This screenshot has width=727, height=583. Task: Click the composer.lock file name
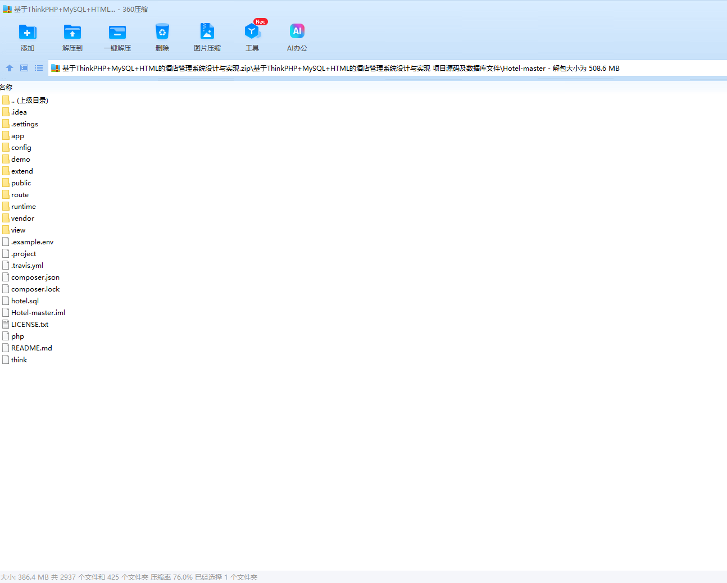[x=35, y=289]
